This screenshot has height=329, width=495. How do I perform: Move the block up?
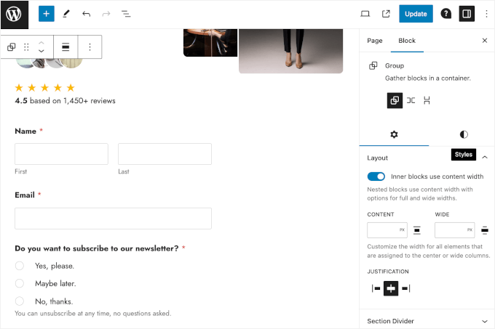(41, 43)
